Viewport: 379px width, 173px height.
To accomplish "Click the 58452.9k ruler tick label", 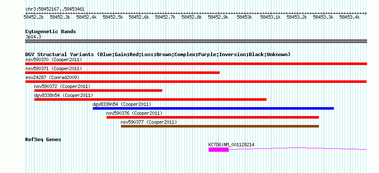I will click(x=218, y=17).
